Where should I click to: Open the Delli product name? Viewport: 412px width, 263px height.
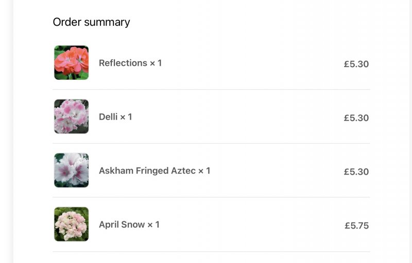108,117
